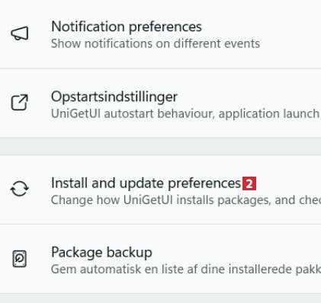
Task: Open the Install and update preferences title
Action: point(146,183)
